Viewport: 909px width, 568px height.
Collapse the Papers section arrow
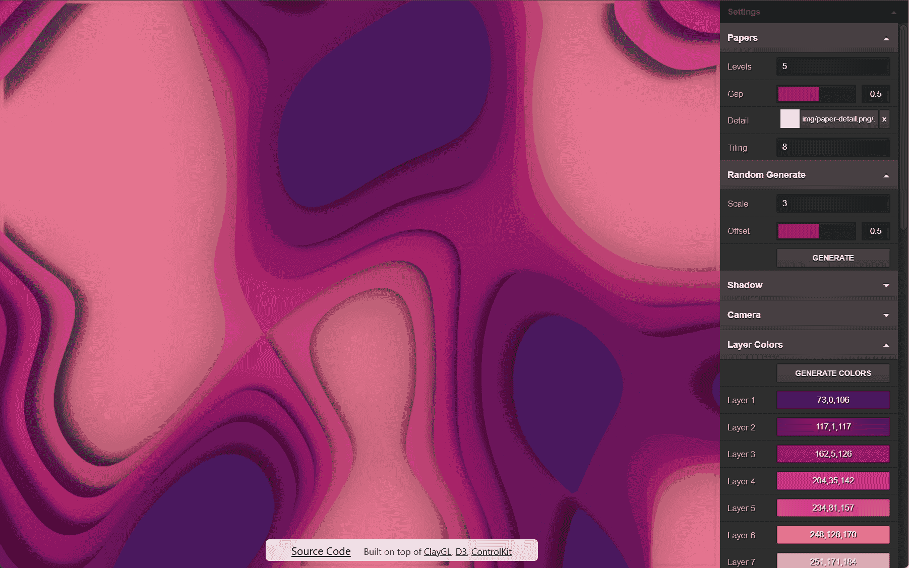pos(886,39)
